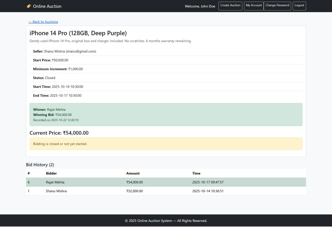Select the Create Auction button
The image size is (332, 227).
(x=230, y=6)
